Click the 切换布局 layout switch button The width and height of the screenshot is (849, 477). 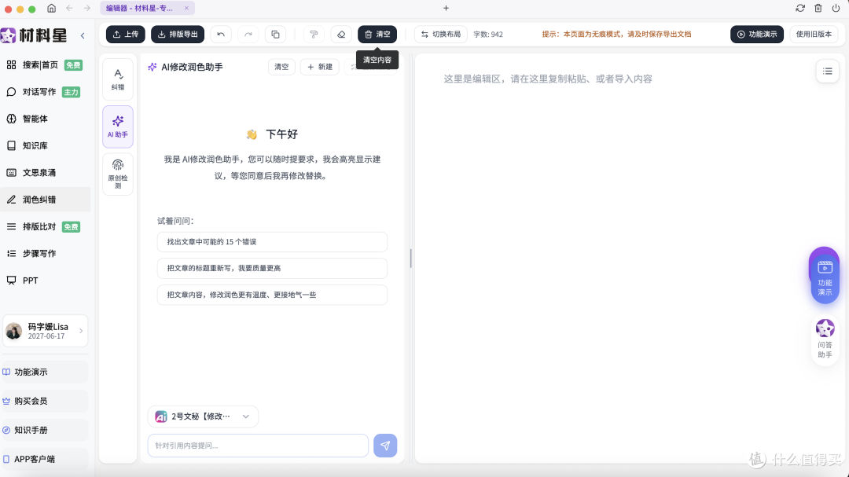pyautogui.click(x=441, y=34)
